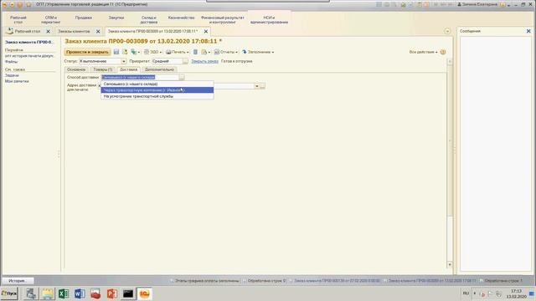This screenshot has width=536, height=301.
Task: Close the Заказ клиента ПР00-003089 tab
Action: [206, 31]
